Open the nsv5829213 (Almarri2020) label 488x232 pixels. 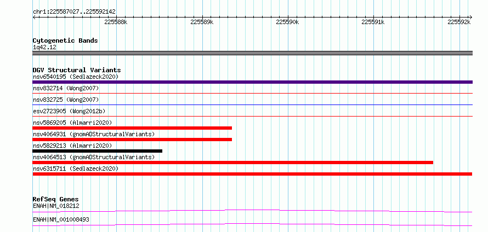click(x=72, y=146)
